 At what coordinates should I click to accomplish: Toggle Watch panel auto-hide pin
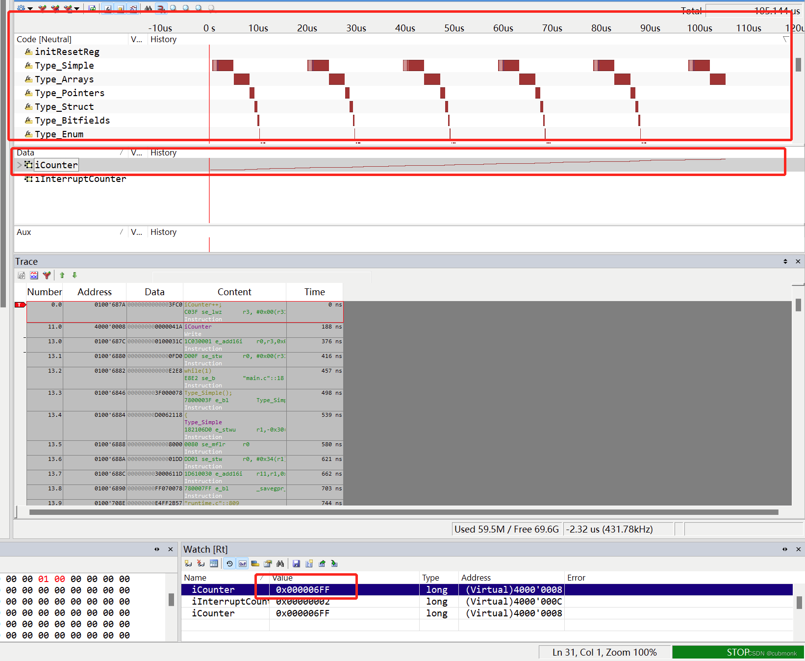[x=785, y=549]
